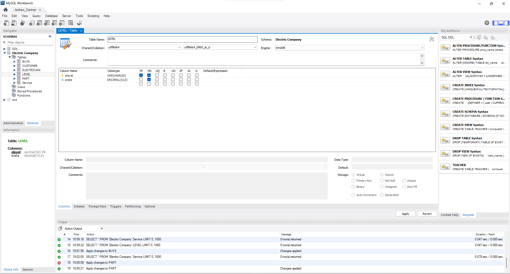510x274 pixels.
Task: Open the Database menu
Action: tap(51, 16)
